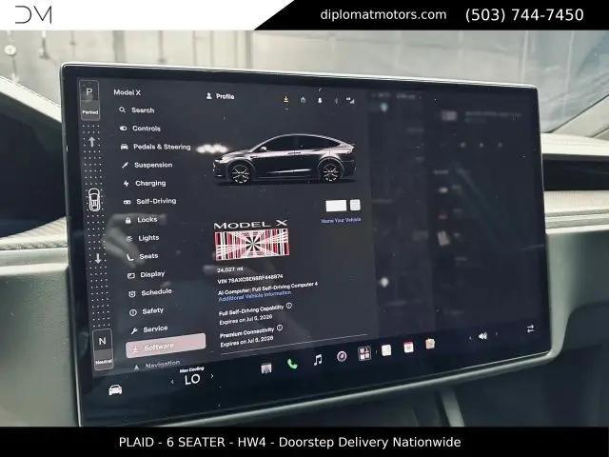This screenshot has height=457, width=609.
Task: Decrease temperature with left chevron
Action: click(172, 382)
